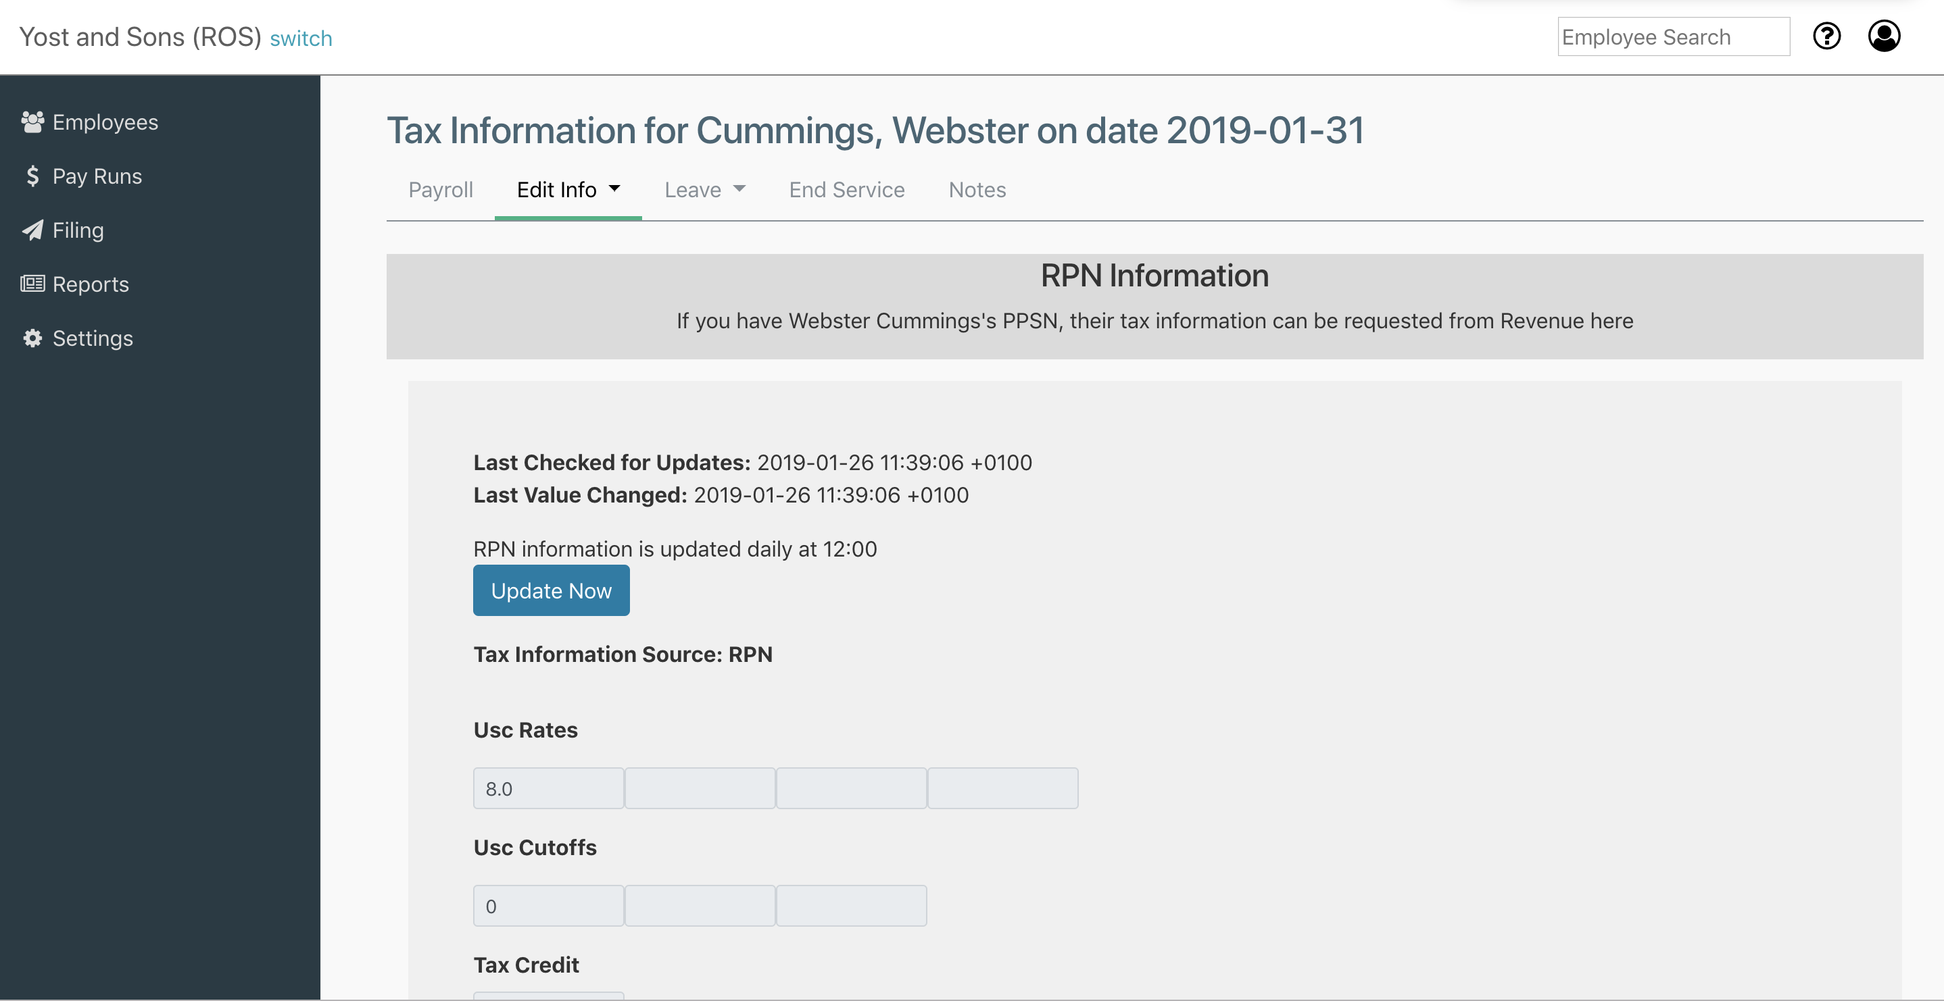This screenshot has width=1944, height=1001.
Task: Click the newspaper Reports icon
Action: pyautogui.click(x=32, y=284)
